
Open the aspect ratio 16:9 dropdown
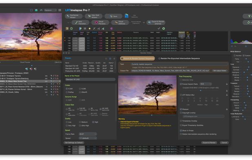tap(206, 84)
